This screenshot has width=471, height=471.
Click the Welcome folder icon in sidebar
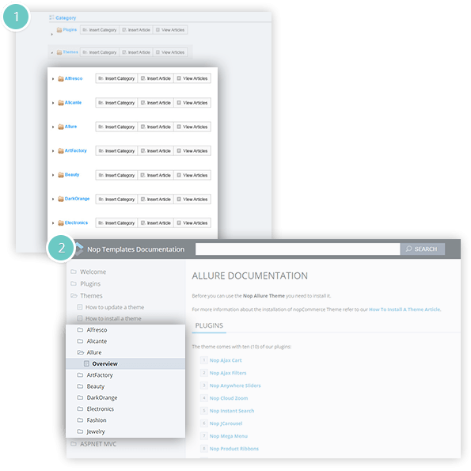(x=74, y=272)
